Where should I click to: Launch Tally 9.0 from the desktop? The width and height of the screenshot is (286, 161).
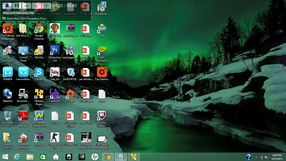click(55, 73)
